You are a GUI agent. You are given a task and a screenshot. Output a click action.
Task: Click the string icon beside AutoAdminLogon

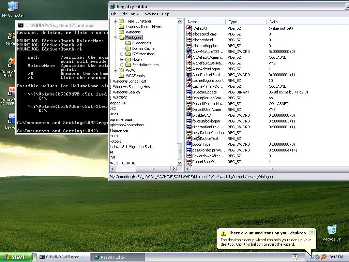189,69
